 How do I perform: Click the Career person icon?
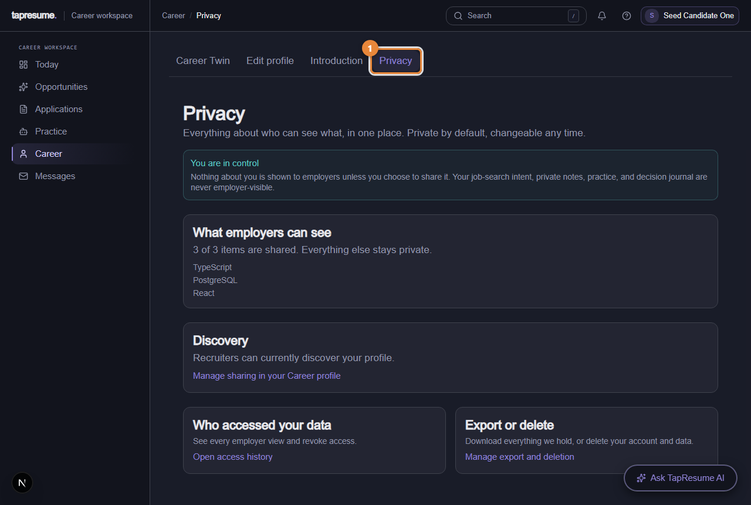(23, 154)
